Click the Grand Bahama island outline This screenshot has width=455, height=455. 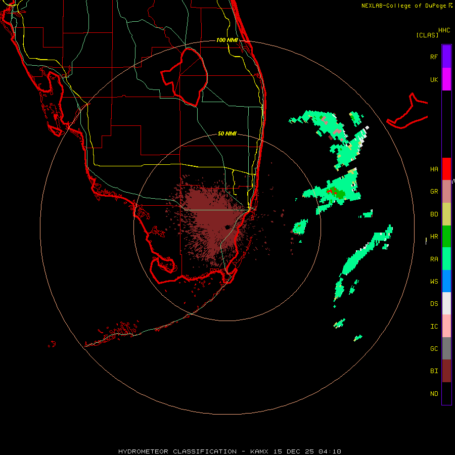pyautogui.click(x=407, y=112)
